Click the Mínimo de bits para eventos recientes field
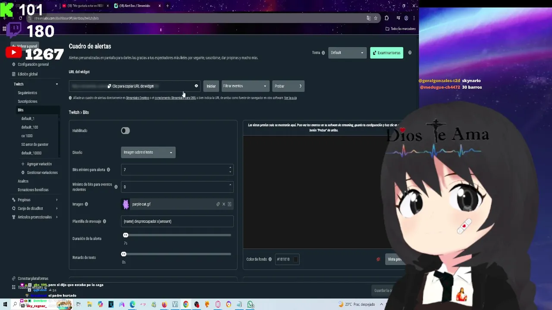 click(177, 187)
